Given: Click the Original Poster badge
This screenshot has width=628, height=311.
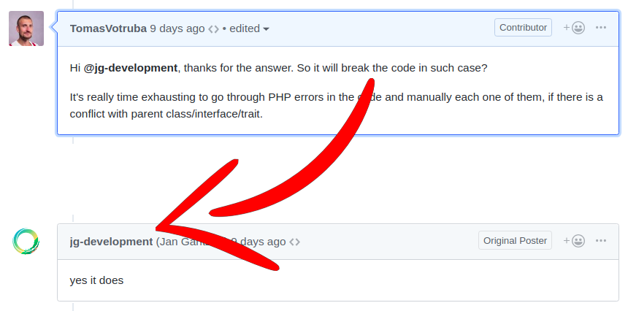Looking at the screenshot, I should pyautogui.click(x=515, y=241).
